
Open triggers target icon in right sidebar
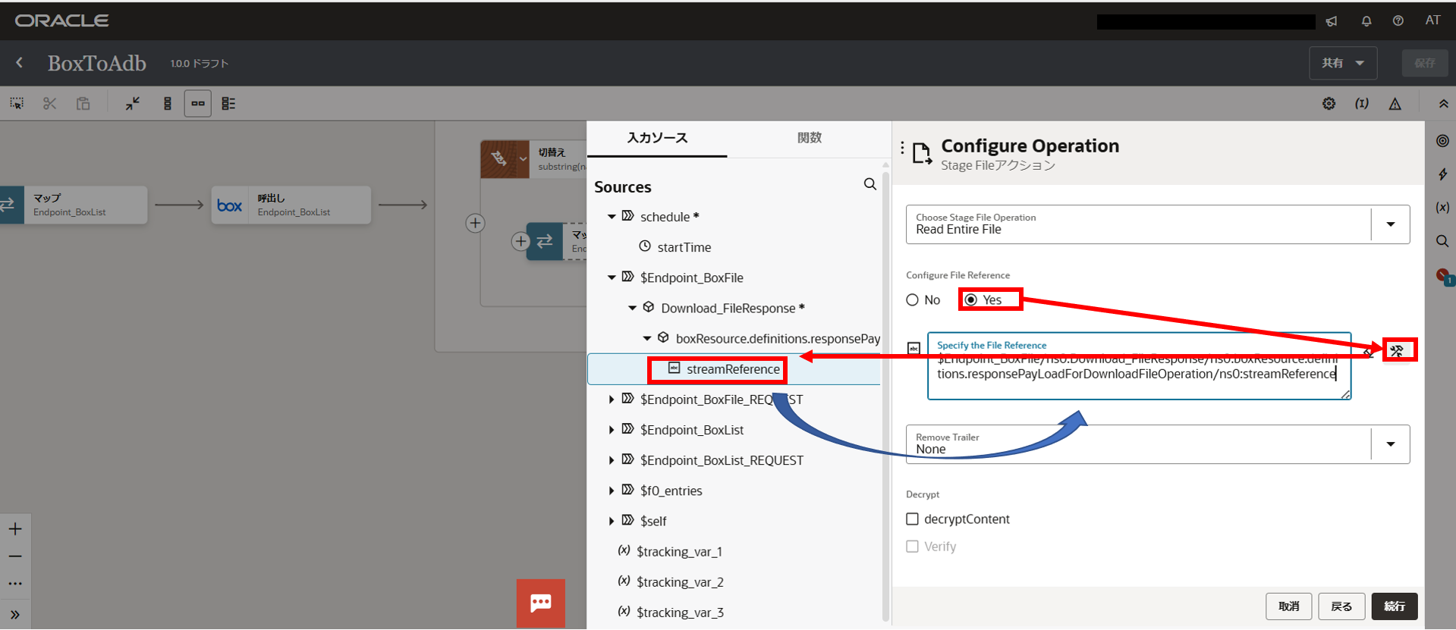tap(1442, 141)
